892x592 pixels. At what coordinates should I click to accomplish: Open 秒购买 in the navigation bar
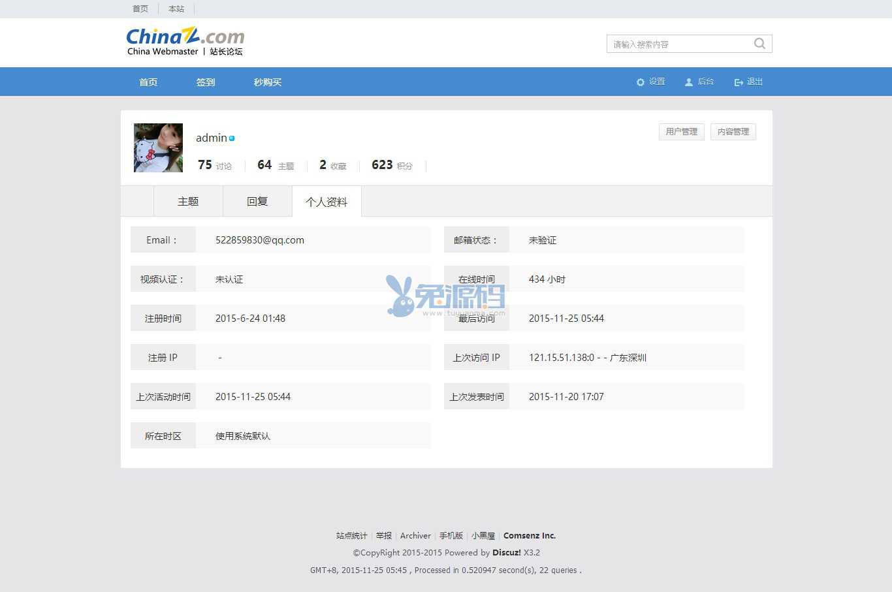pyautogui.click(x=268, y=82)
